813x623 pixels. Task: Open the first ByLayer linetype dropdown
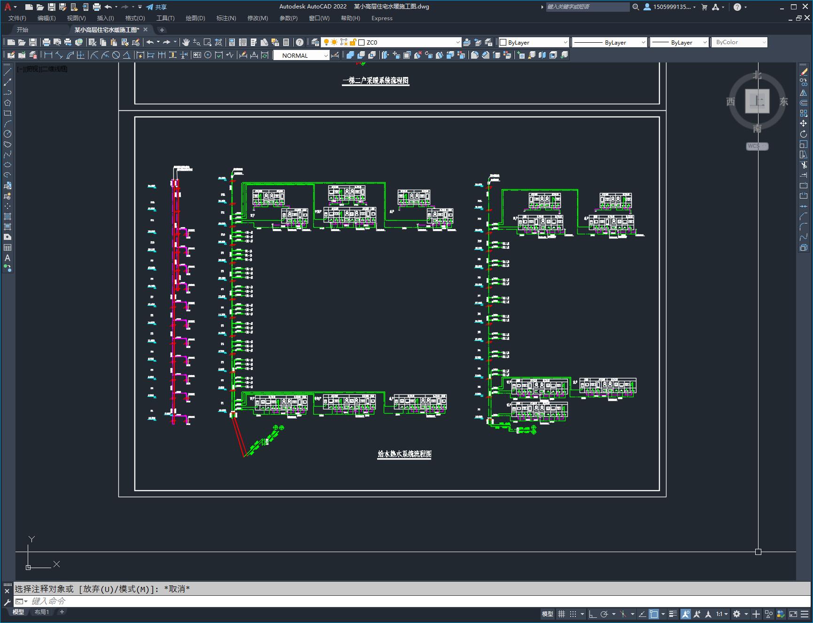click(x=610, y=42)
